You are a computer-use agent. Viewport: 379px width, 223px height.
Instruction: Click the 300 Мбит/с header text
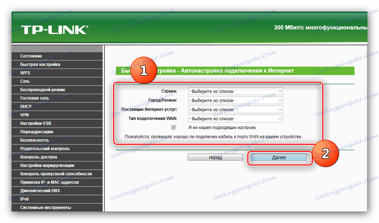coord(321,28)
